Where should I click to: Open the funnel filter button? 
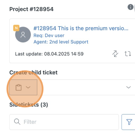tap(129, 122)
